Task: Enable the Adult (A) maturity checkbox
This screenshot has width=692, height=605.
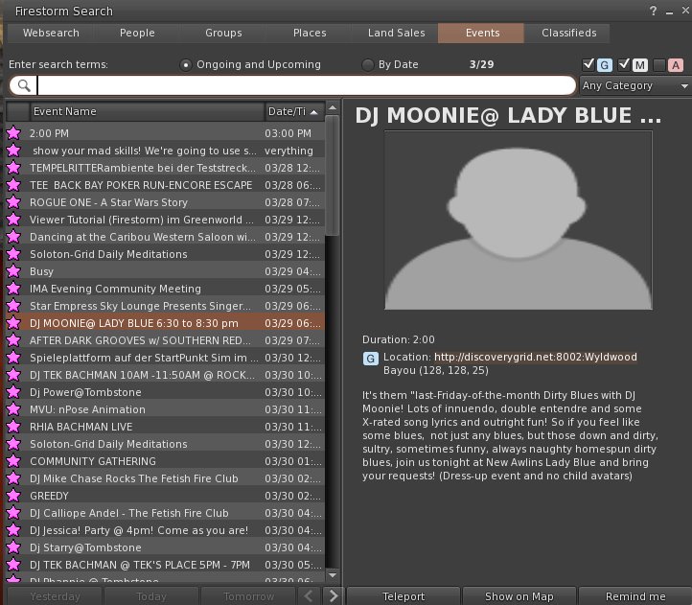Action: (659, 64)
